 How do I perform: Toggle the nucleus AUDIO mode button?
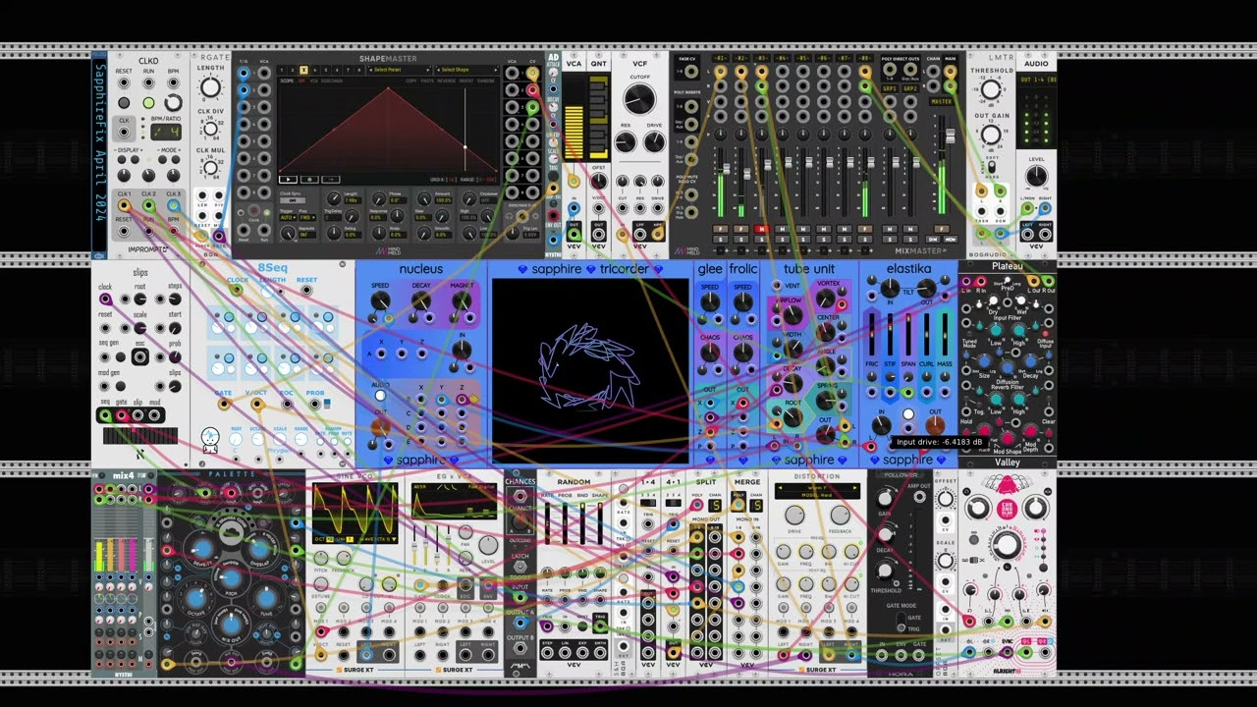coord(380,396)
